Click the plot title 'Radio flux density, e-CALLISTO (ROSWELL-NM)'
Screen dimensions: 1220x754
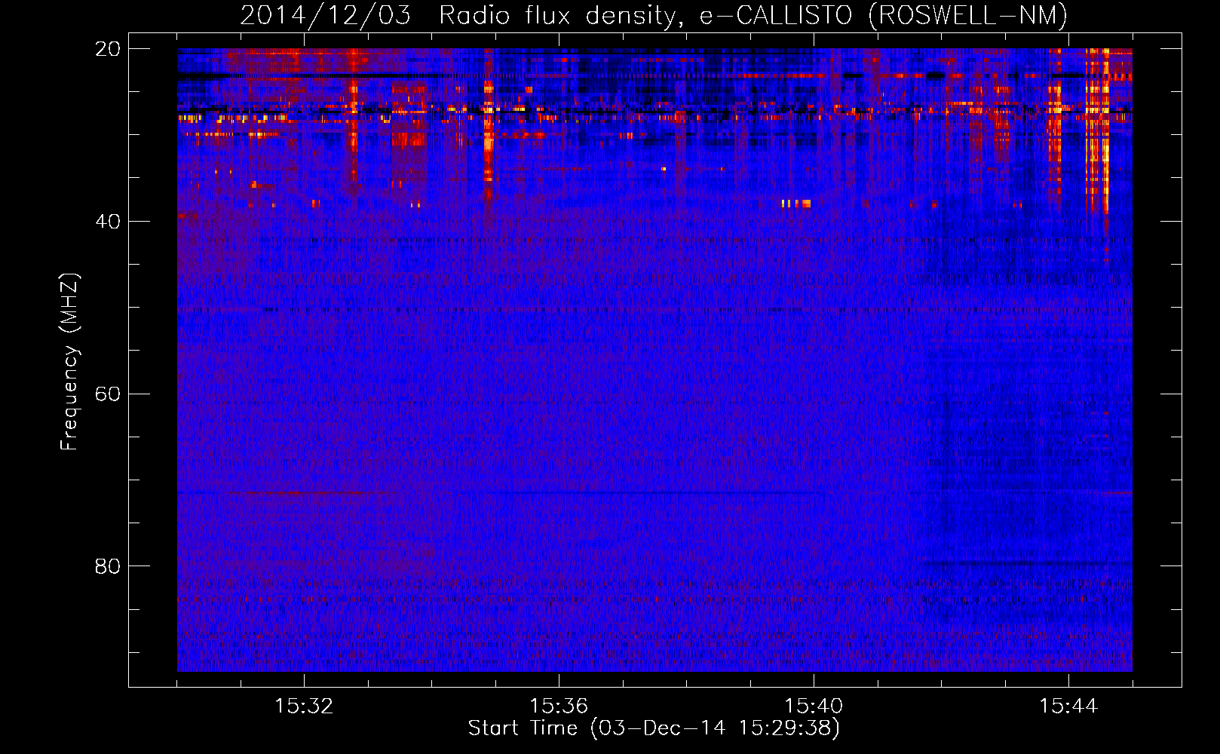pos(753,15)
